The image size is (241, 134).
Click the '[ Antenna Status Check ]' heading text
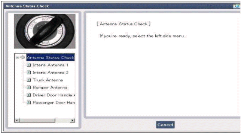tap(123, 24)
